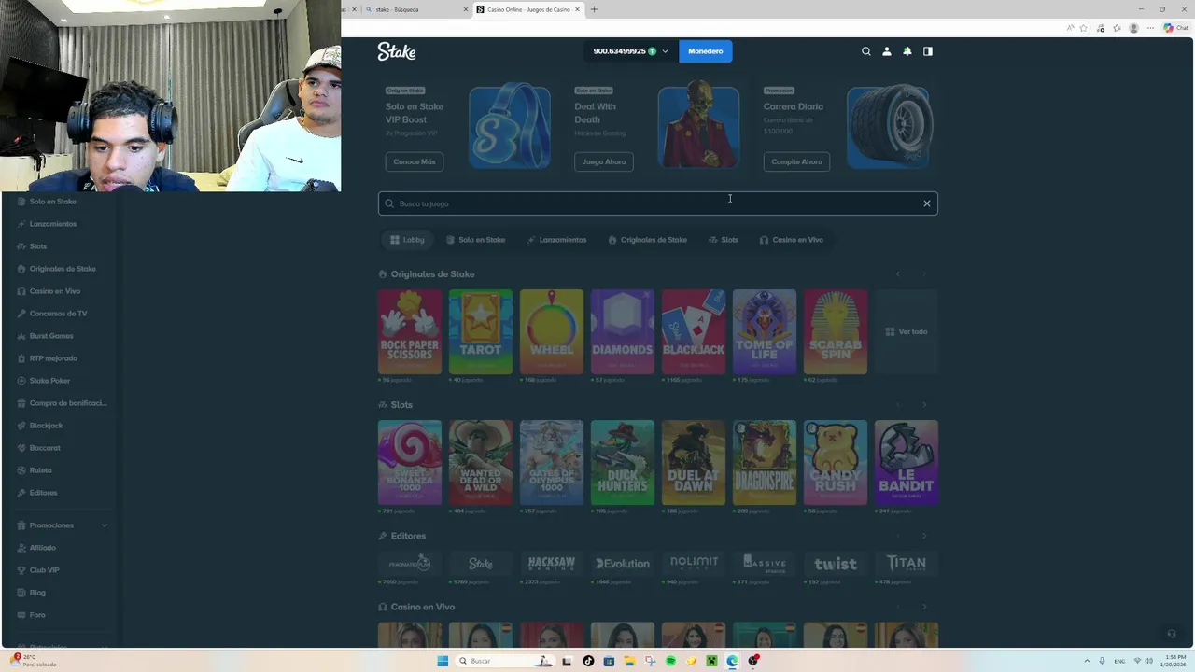The height and width of the screenshot is (672, 1195).
Task: Clear the game search with X
Action: tap(927, 203)
